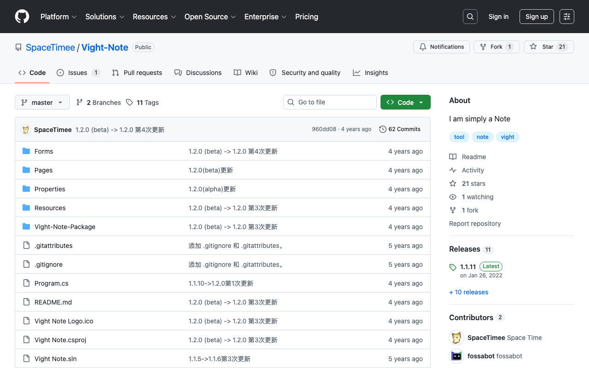Open the 62 Commits history
The image size is (589, 368).
[x=400, y=129]
